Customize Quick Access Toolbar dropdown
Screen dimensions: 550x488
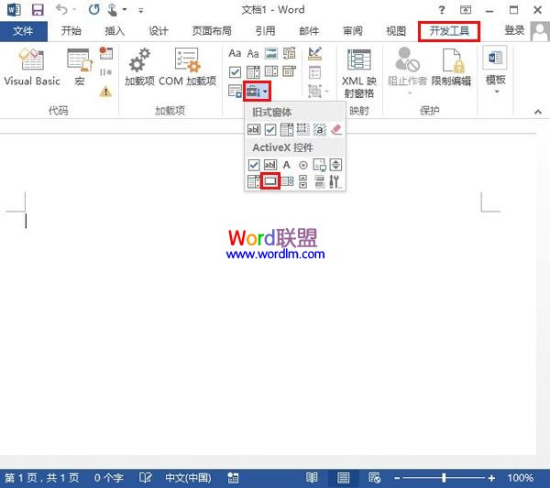141,10
